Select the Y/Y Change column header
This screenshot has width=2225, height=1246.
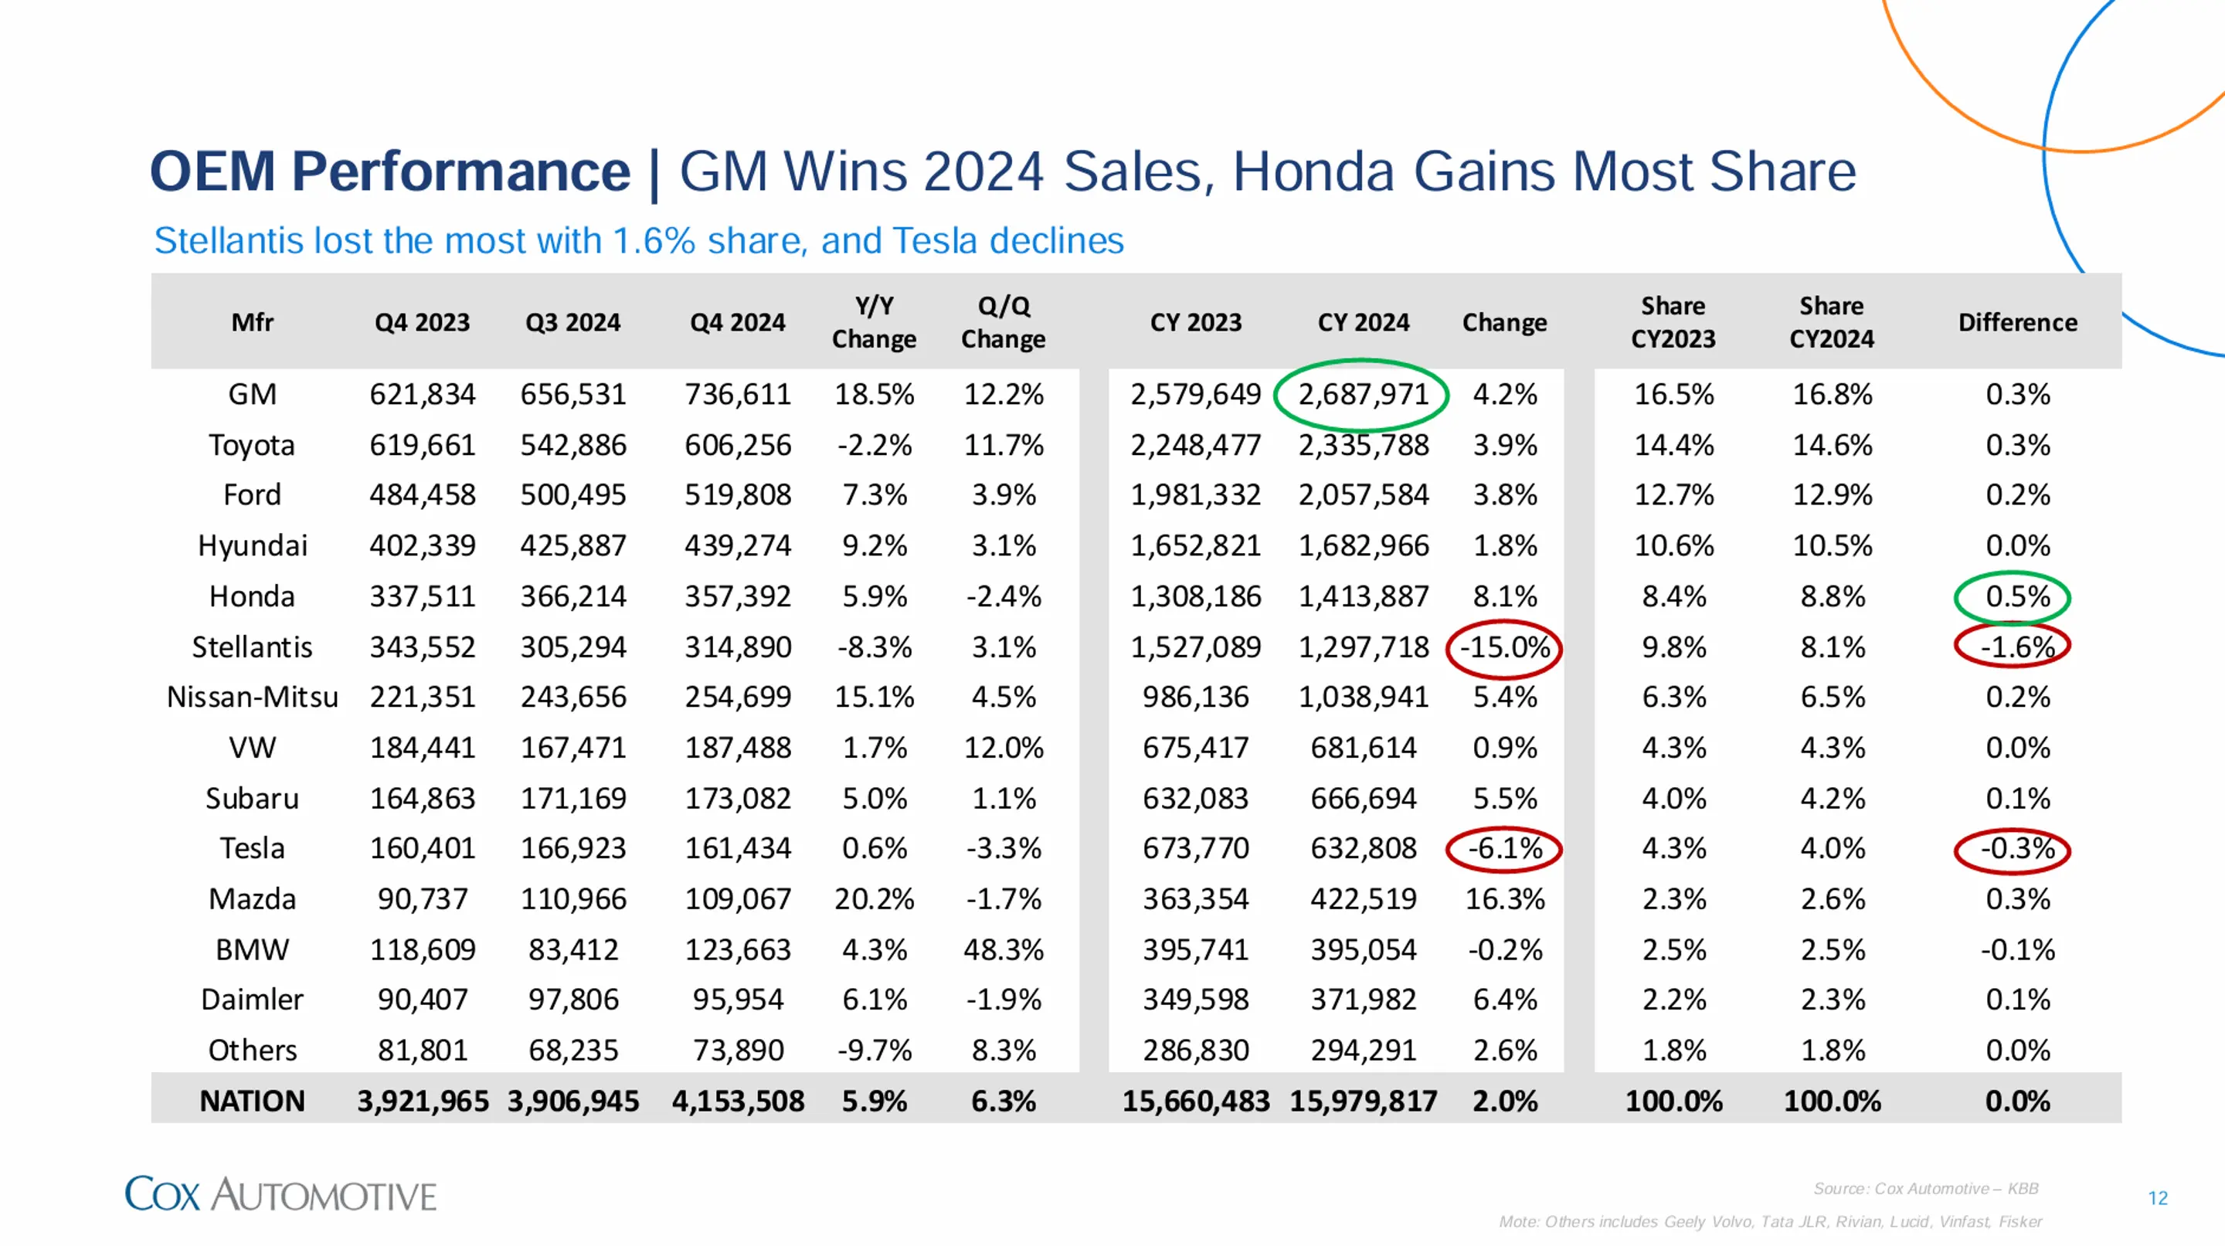click(873, 322)
